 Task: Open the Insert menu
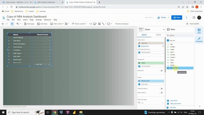[x=25, y=20]
